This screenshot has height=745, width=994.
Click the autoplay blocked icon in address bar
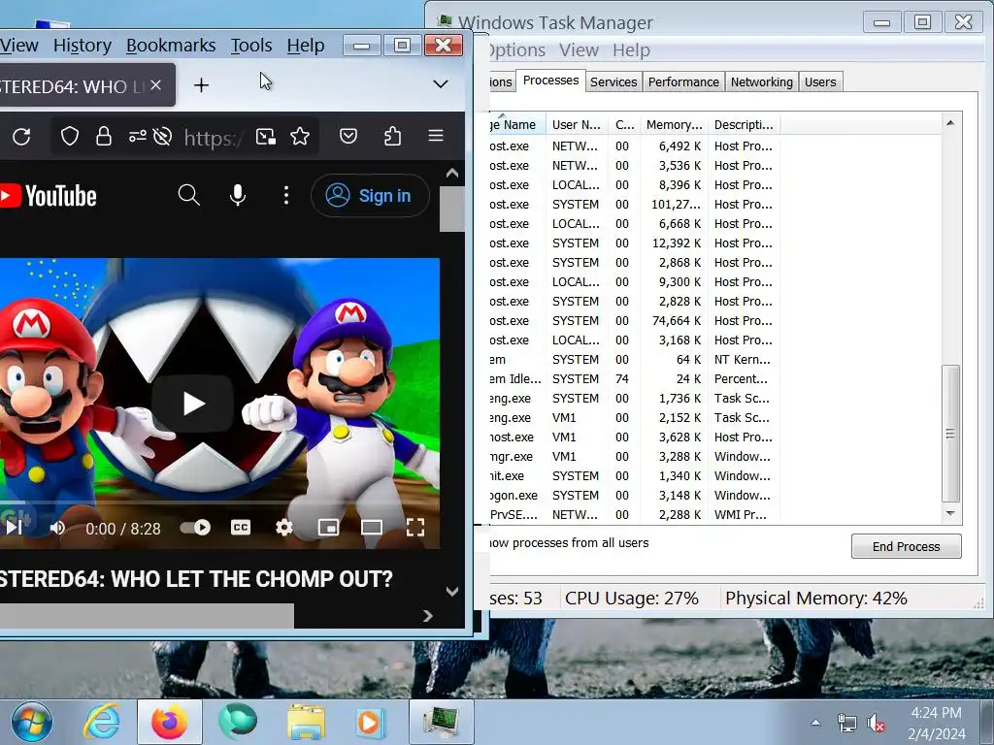tap(162, 136)
